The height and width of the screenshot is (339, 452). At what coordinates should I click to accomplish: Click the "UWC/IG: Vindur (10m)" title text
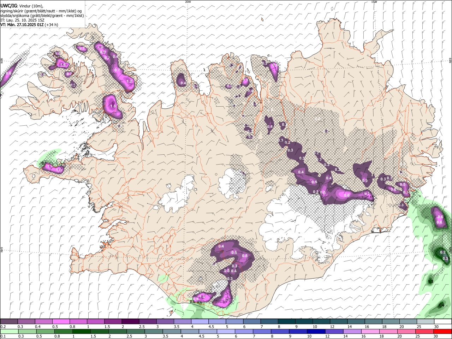tap(22, 6)
